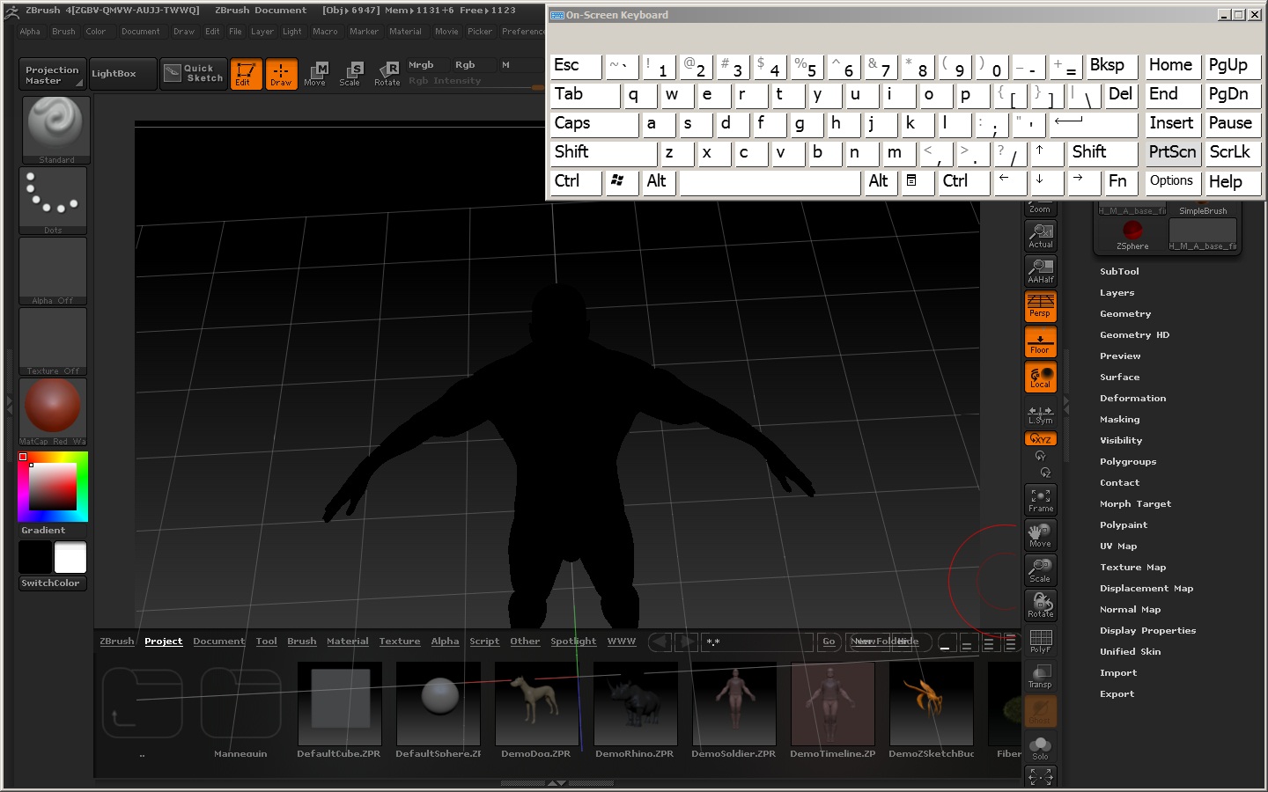Switch to the Tool tab in LightBox
The image size is (1268, 792).
tap(266, 642)
